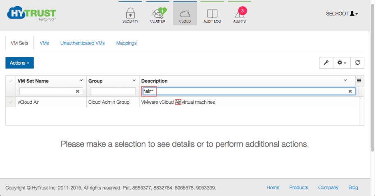This screenshot has height=196, width=375.
Task: Click the Group filter field
Action: tap(113, 91)
